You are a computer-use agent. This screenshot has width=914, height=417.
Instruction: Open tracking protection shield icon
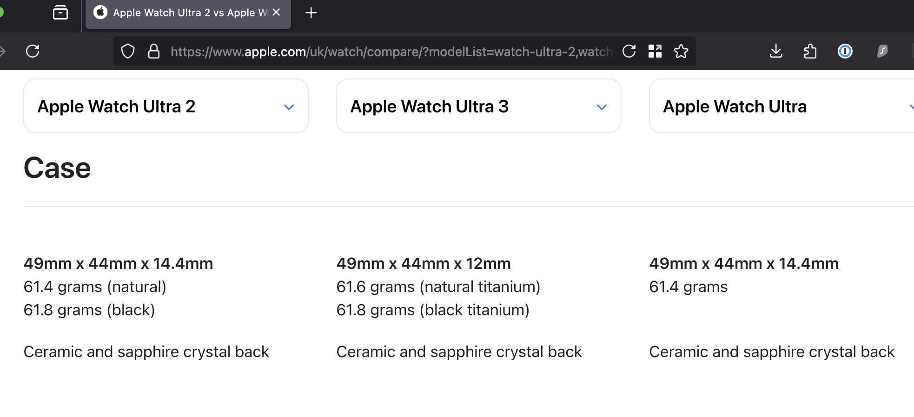pyautogui.click(x=128, y=51)
